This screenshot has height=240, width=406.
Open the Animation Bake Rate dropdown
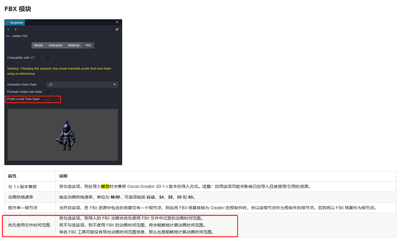pyautogui.click(x=82, y=84)
